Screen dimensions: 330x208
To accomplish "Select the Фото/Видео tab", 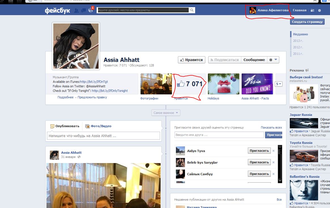I will [x=98, y=126].
